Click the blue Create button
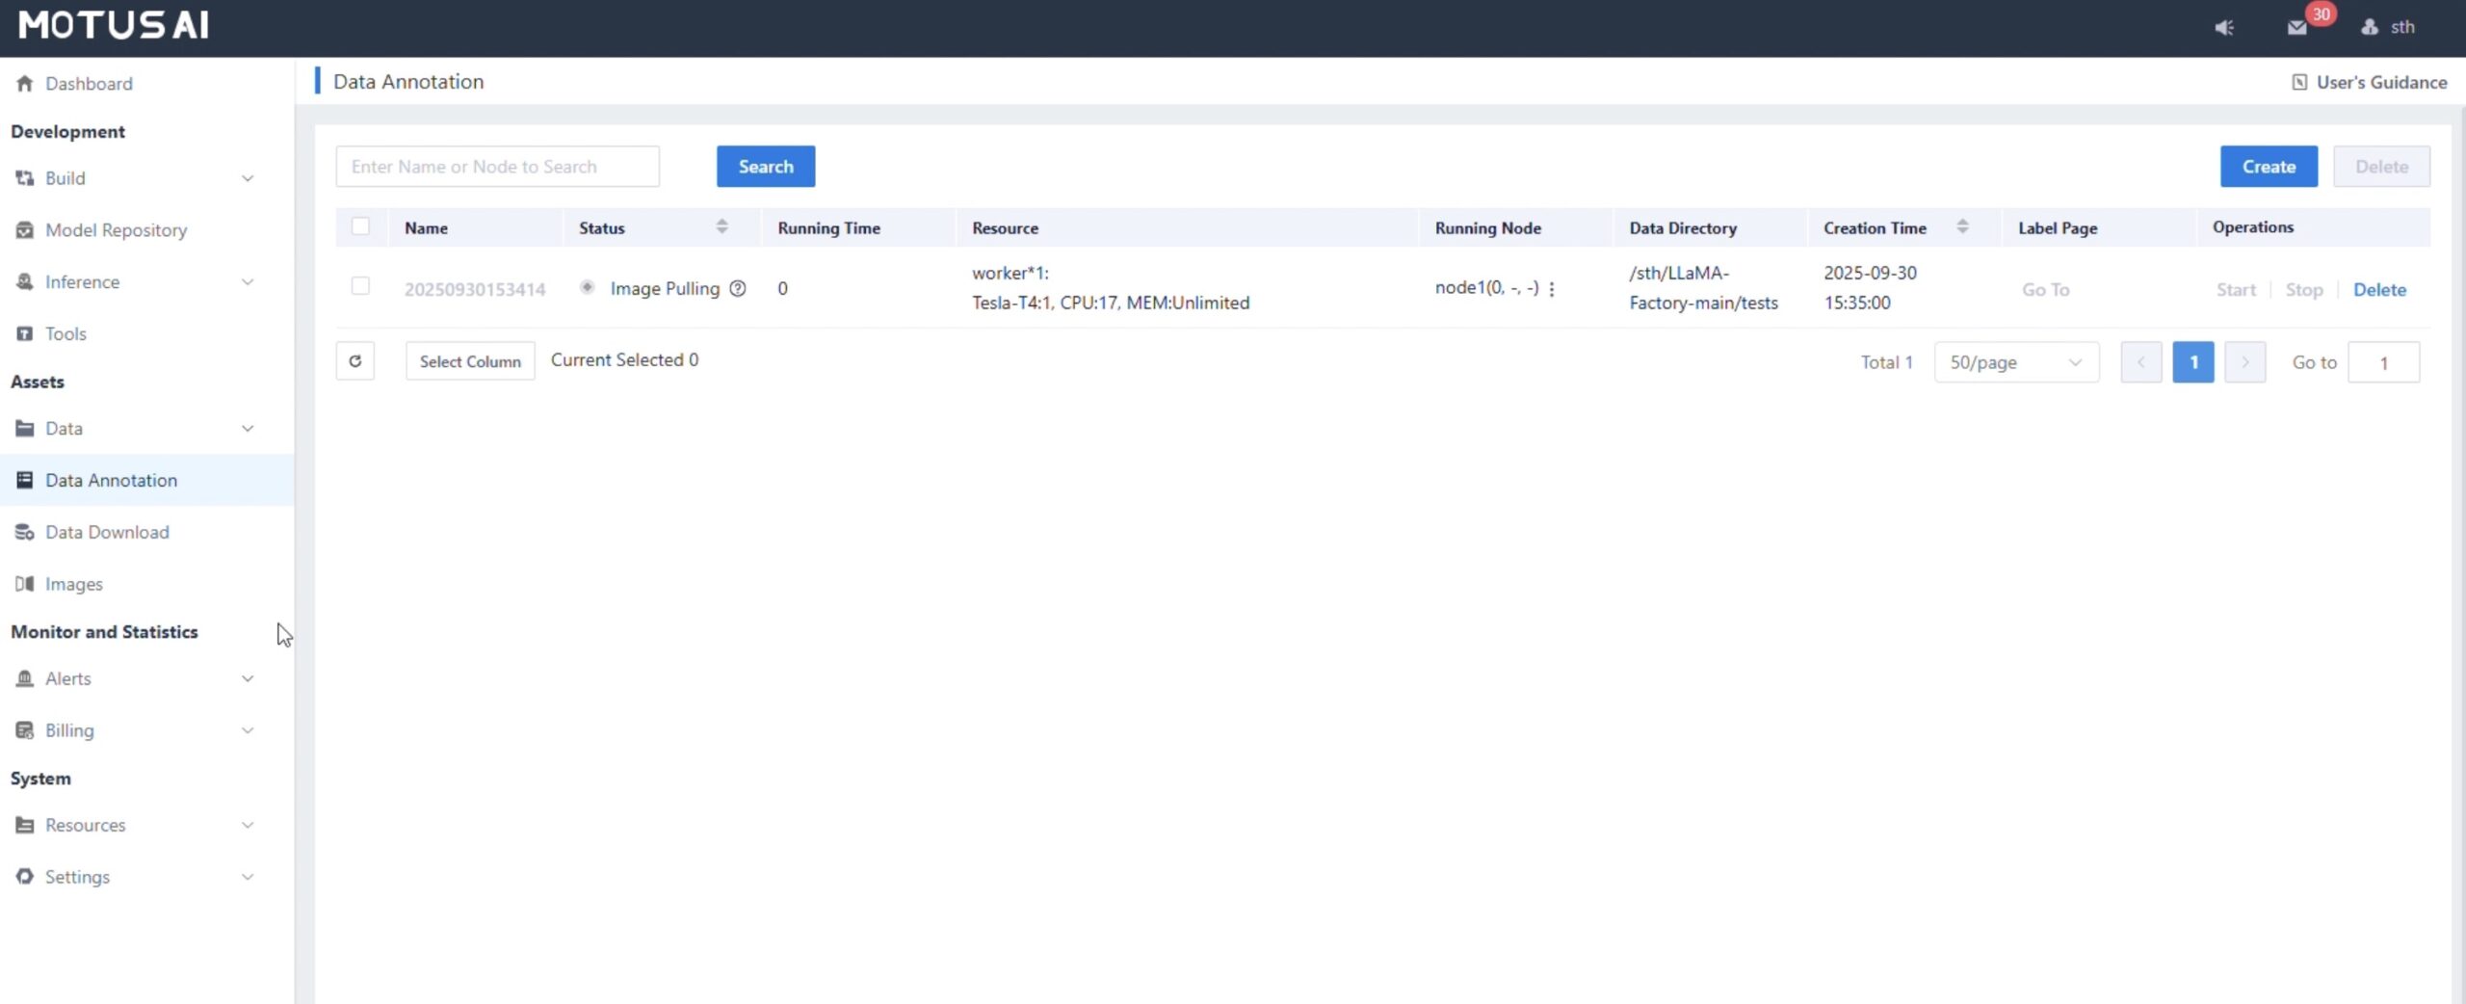The height and width of the screenshot is (1004, 2466). point(2268,167)
